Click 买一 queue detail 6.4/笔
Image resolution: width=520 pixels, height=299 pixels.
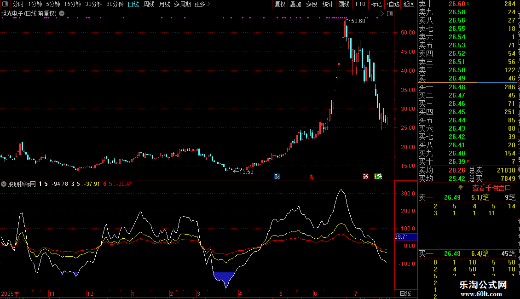[x=480, y=253]
